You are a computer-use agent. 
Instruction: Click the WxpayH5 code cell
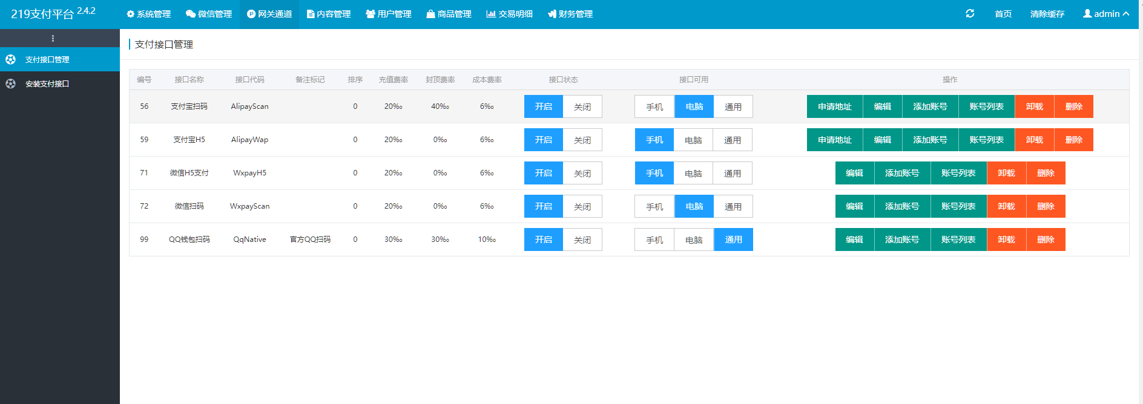coord(249,173)
